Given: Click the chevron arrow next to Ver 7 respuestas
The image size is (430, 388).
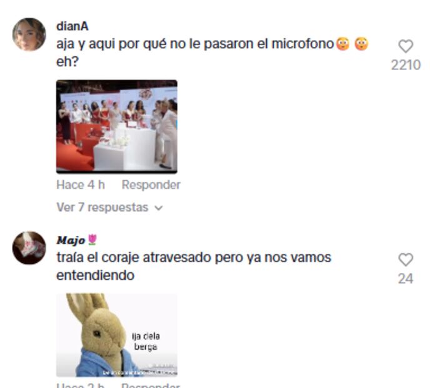Looking at the screenshot, I should [159, 208].
